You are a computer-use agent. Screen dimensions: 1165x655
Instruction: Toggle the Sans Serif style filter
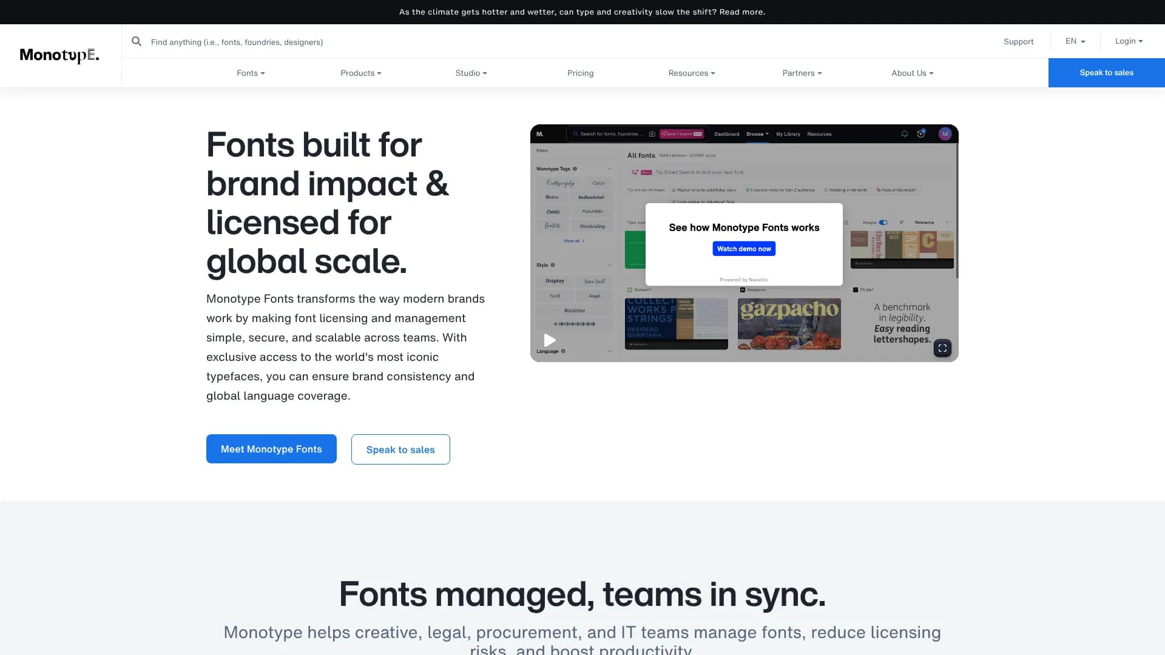point(594,281)
